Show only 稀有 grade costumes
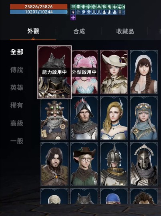Screen dimensions: 161x216 17,105
